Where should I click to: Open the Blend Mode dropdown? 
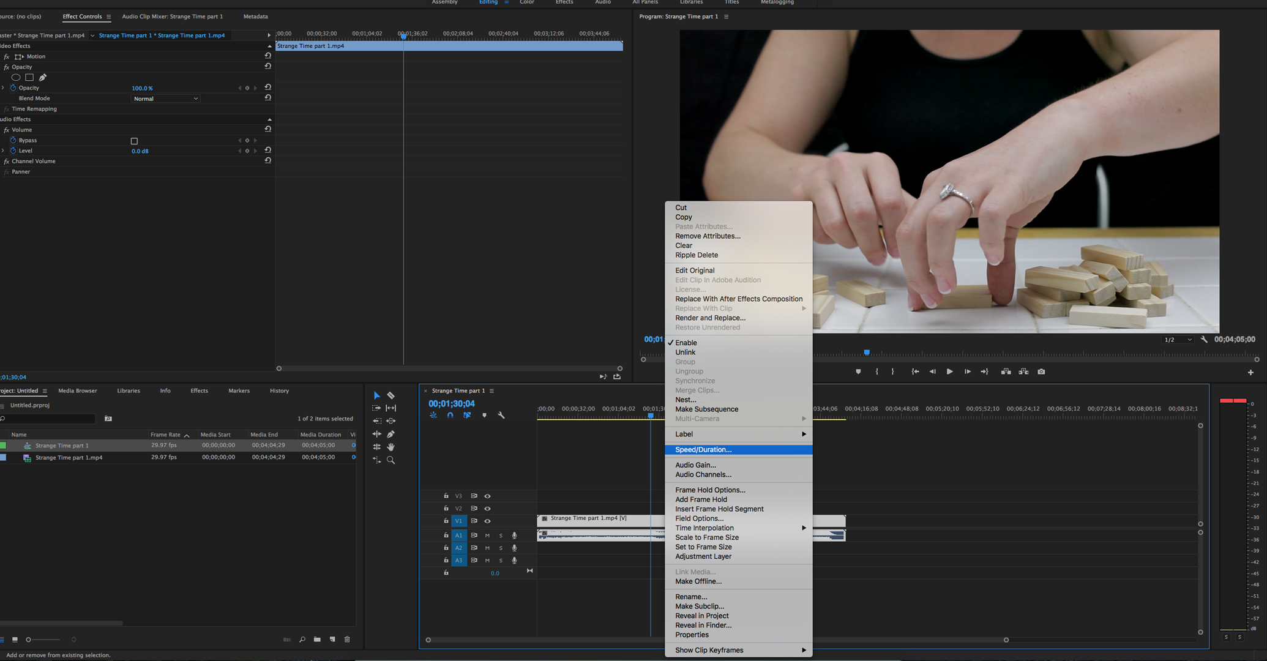pos(165,99)
